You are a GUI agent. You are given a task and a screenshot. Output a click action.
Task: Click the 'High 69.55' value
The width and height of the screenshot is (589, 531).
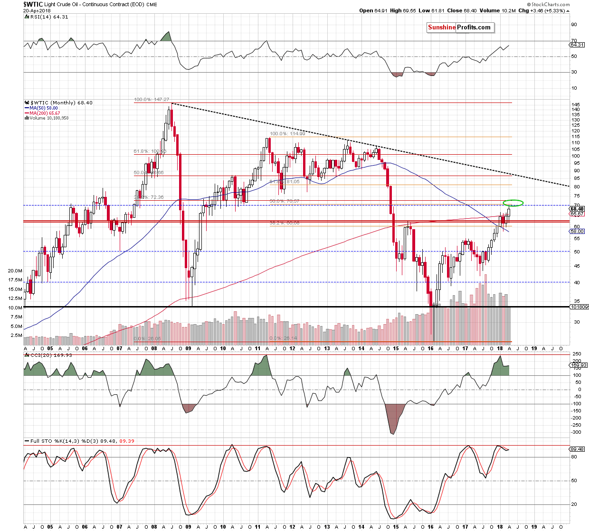pyautogui.click(x=403, y=10)
